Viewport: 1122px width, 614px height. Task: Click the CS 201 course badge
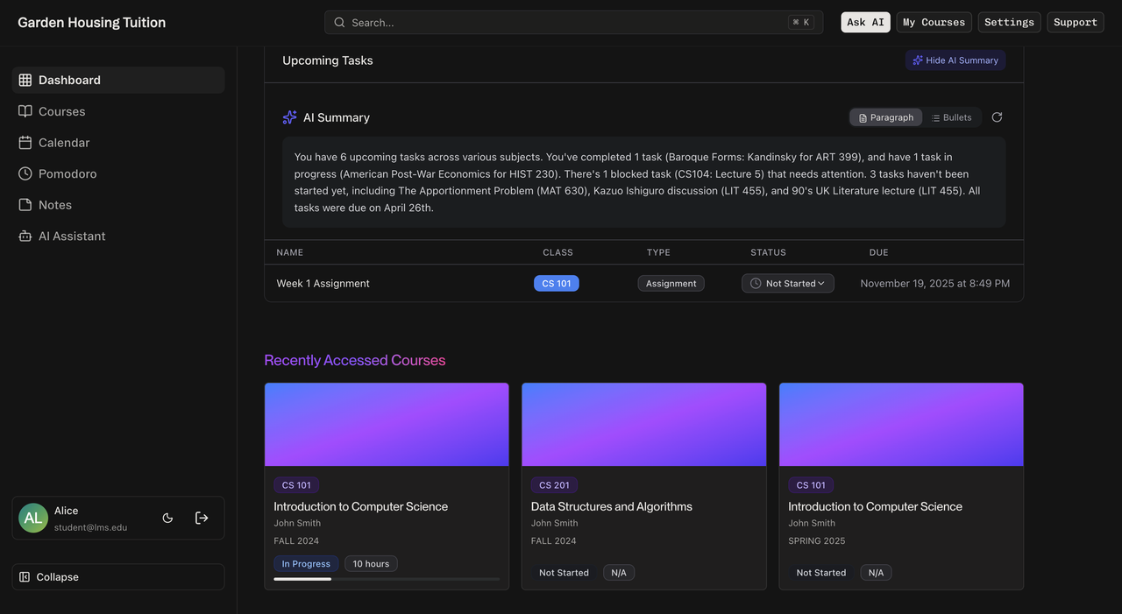point(554,485)
